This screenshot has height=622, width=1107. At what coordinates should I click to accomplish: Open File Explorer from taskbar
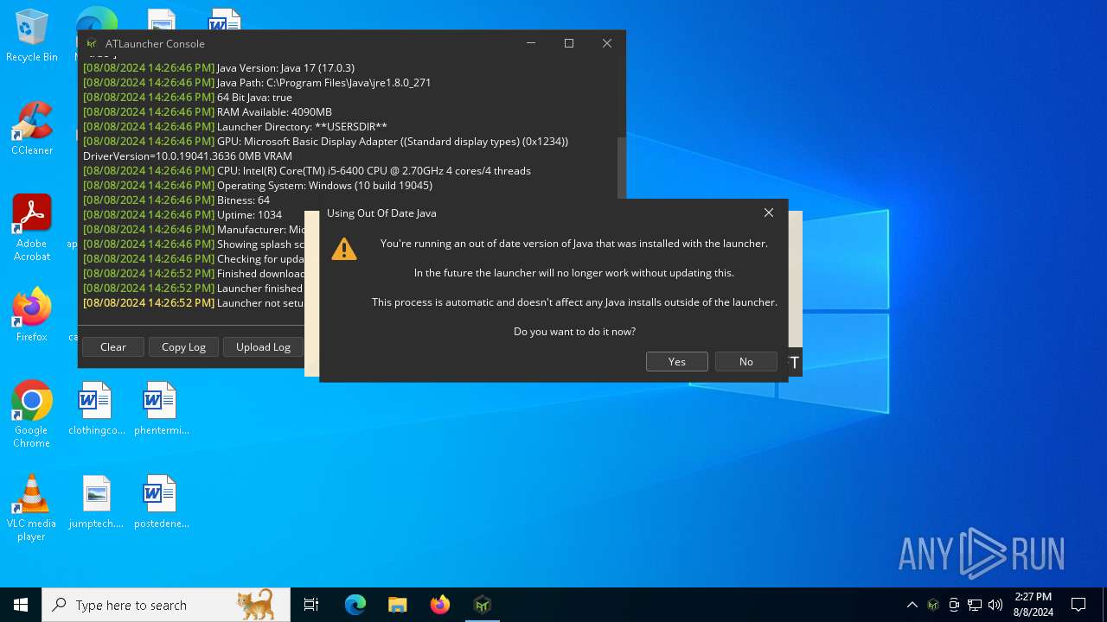click(398, 605)
